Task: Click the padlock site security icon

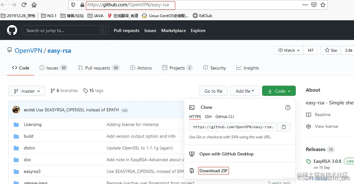Action: pos(82,5)
